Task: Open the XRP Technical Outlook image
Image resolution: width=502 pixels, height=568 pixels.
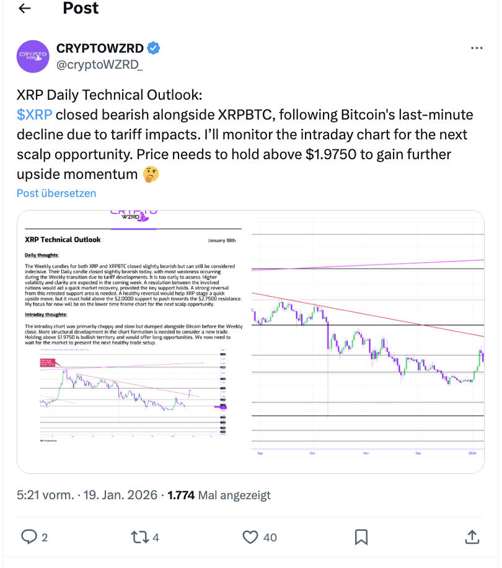Action: pyautogui.click(x=133, y=342)
